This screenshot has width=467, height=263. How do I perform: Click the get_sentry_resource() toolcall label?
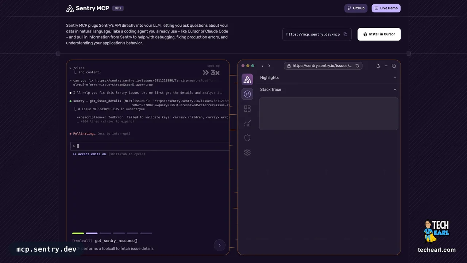(116, 241)
